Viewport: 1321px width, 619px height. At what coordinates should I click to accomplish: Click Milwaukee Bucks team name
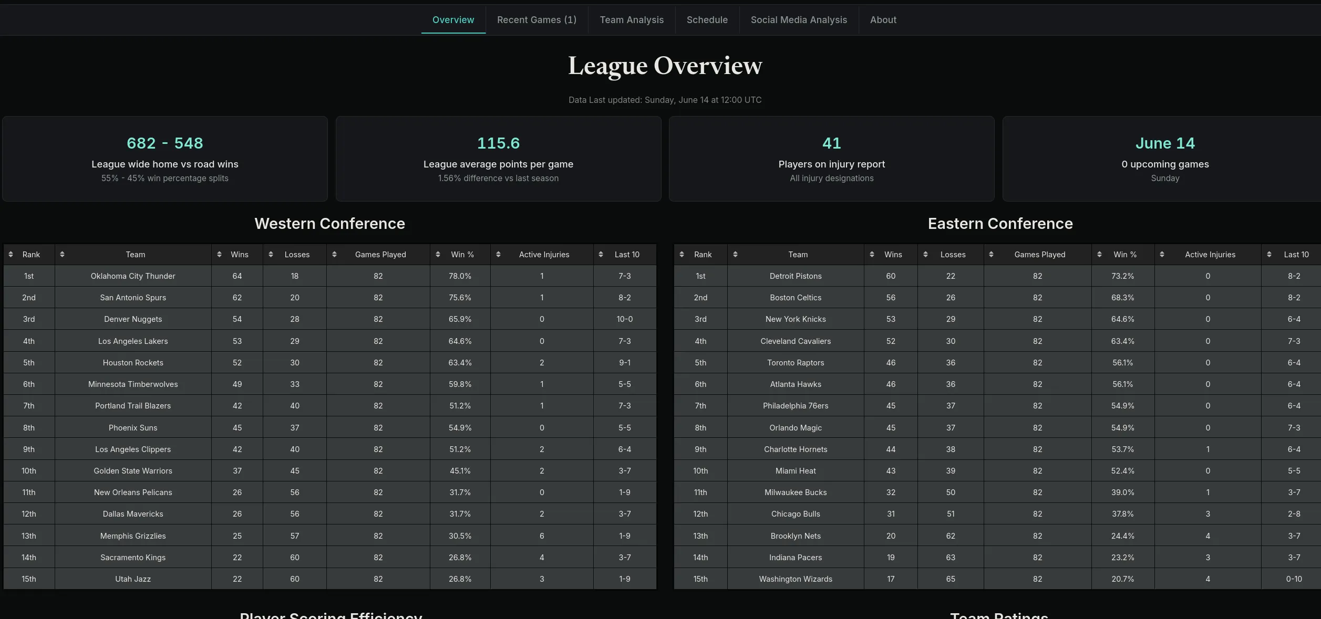796,492
